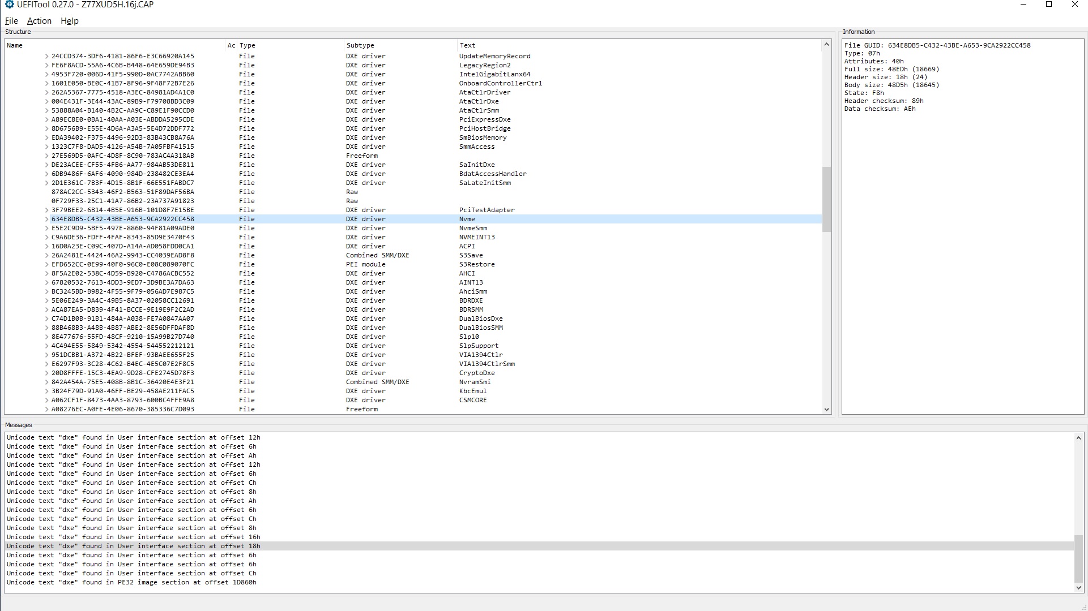Select the NvramSmi row
This screenshot has height=611, width=1088.
413,382
